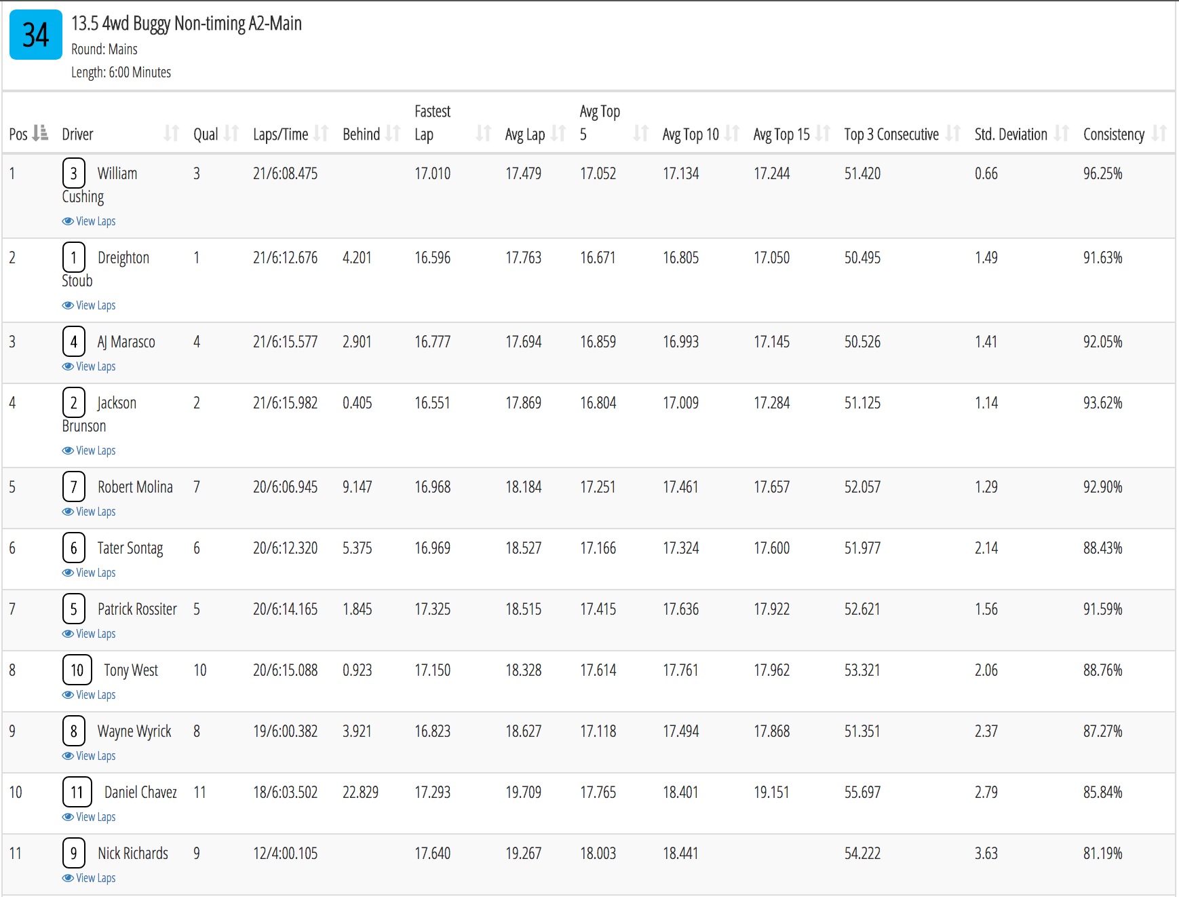Open View Laps for Tony West
The height and width of the screenshot is (897, 1179).
(89, 695)
